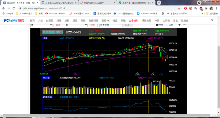Zoom in the chart with plus button
The height and width of the screenshot is (118, 220).
click(x=179, y=25)
